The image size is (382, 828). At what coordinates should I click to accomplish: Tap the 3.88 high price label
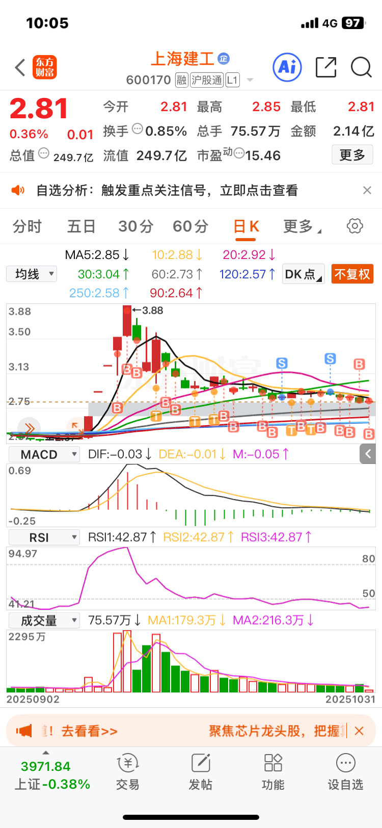tap(152, 310)
